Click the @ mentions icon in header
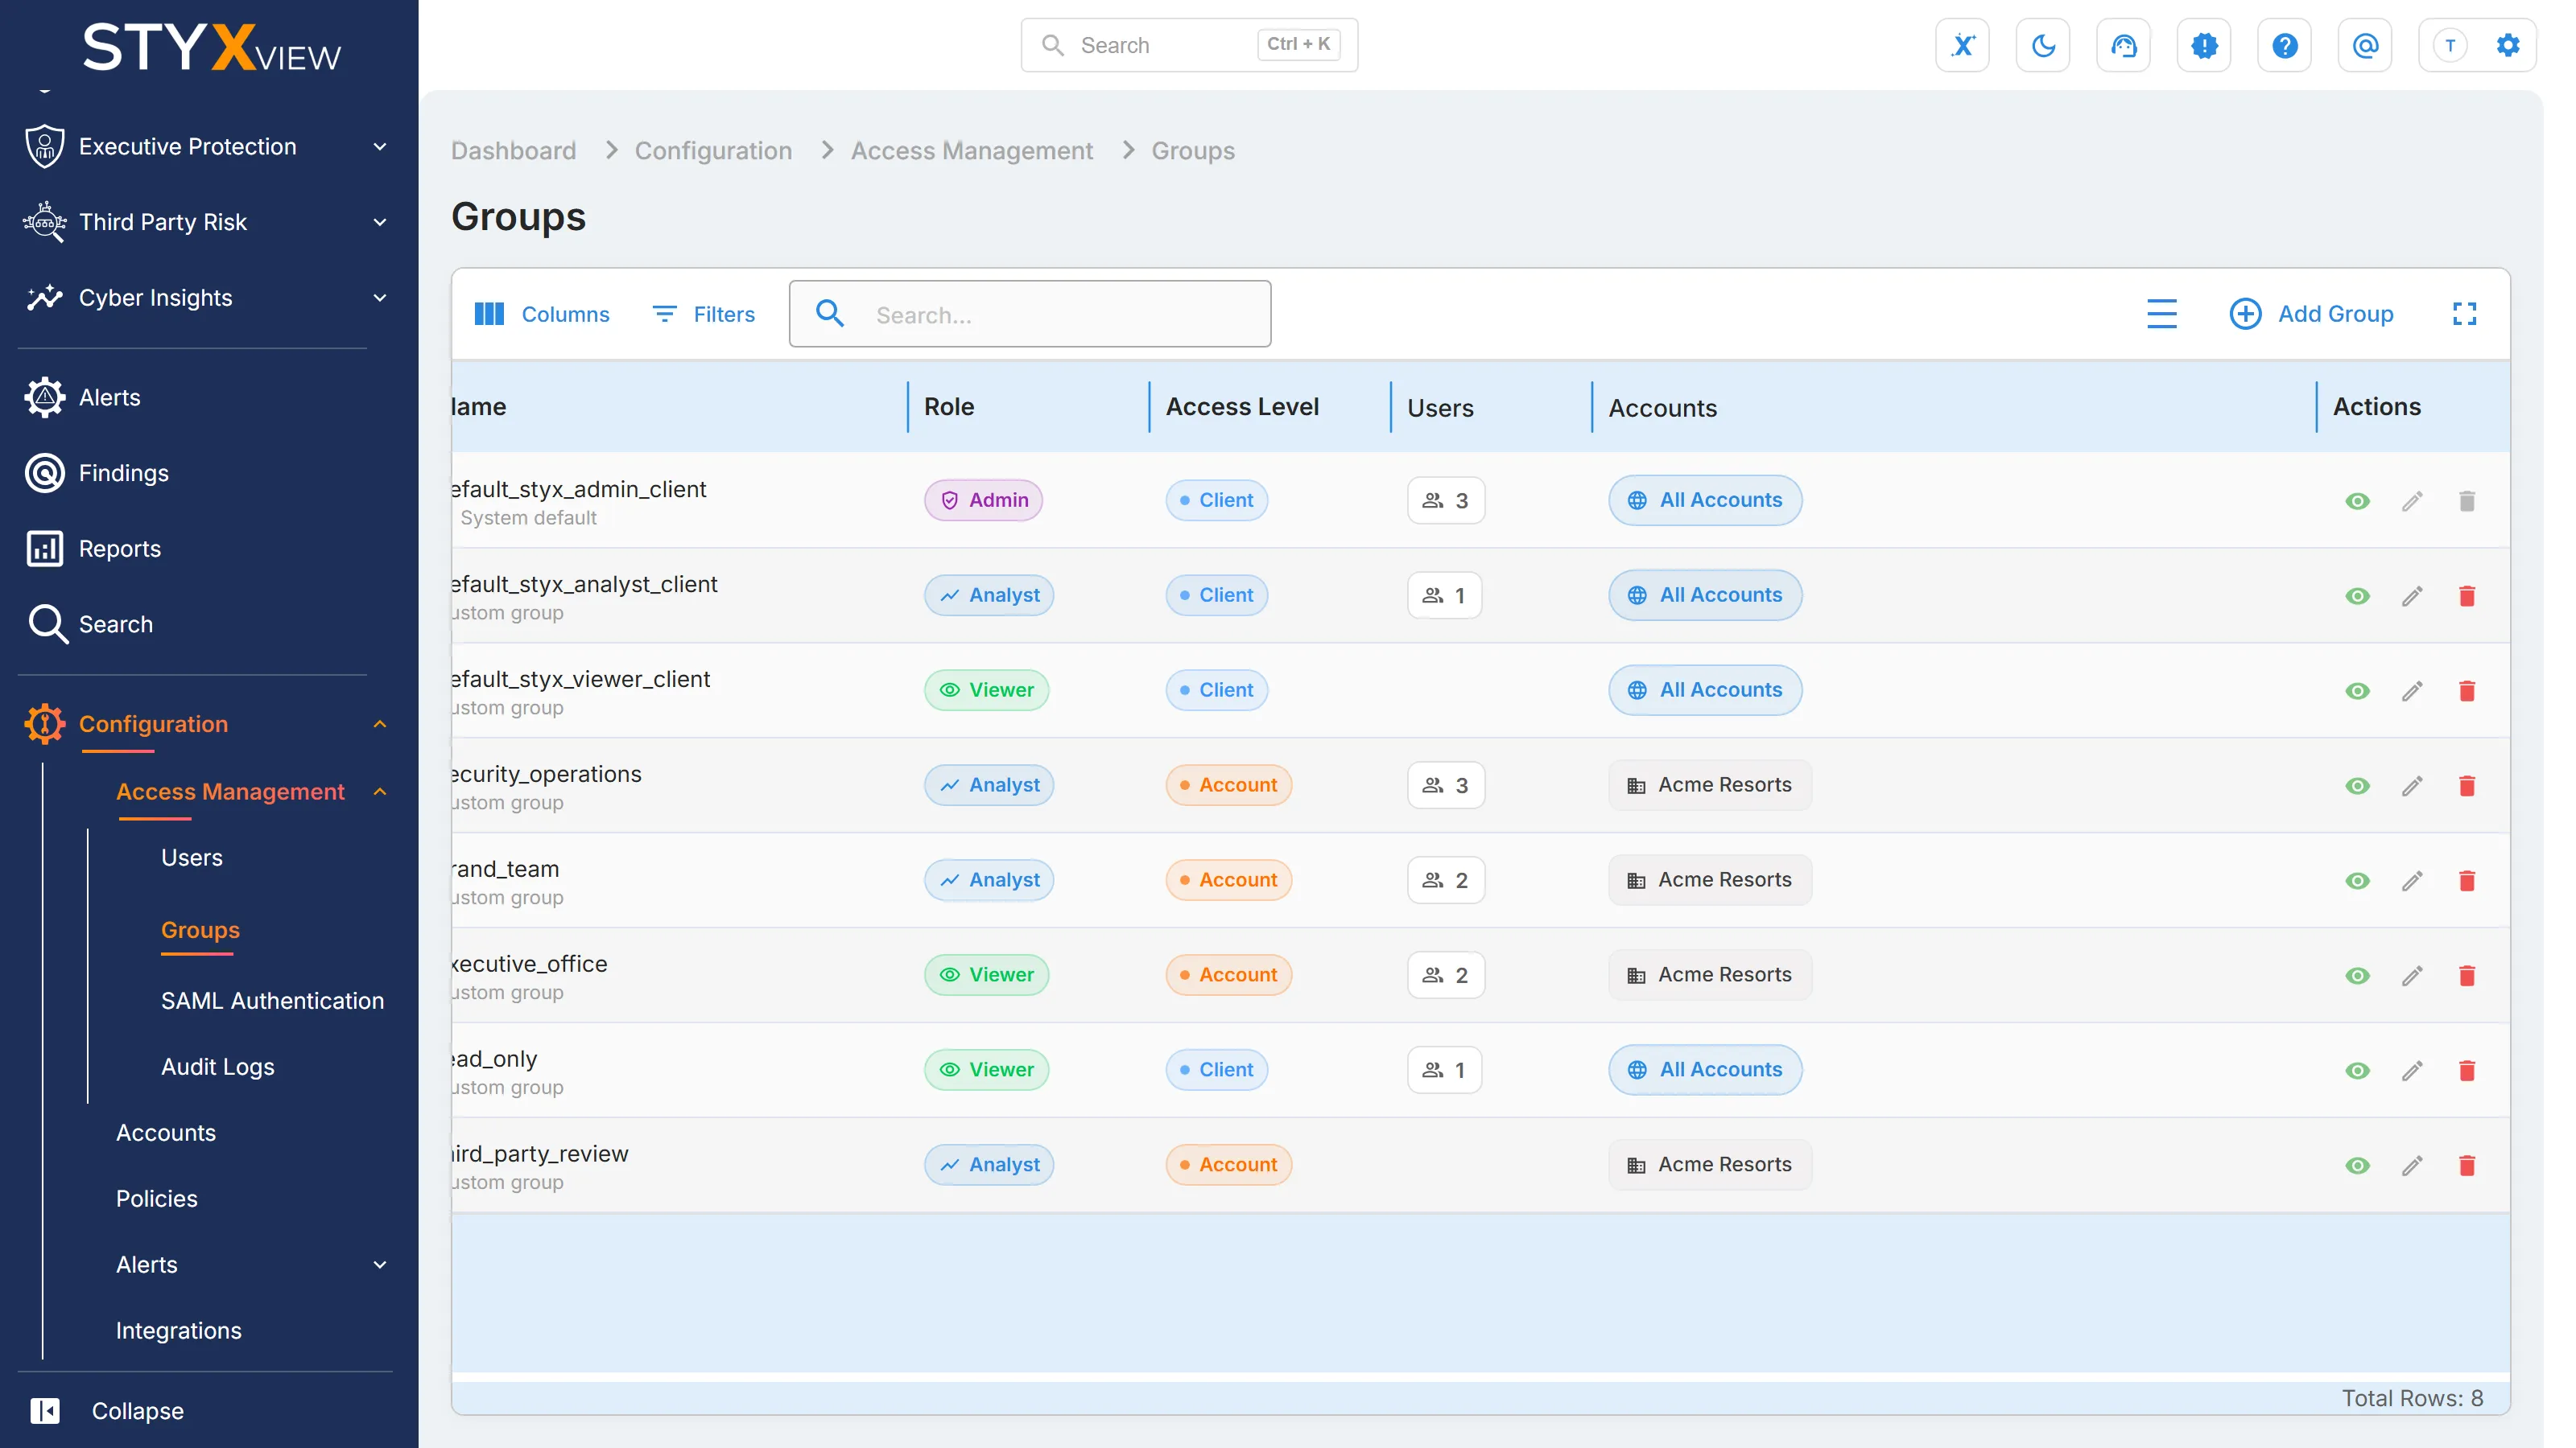2576x1448 pixels. click(2365, 45)
